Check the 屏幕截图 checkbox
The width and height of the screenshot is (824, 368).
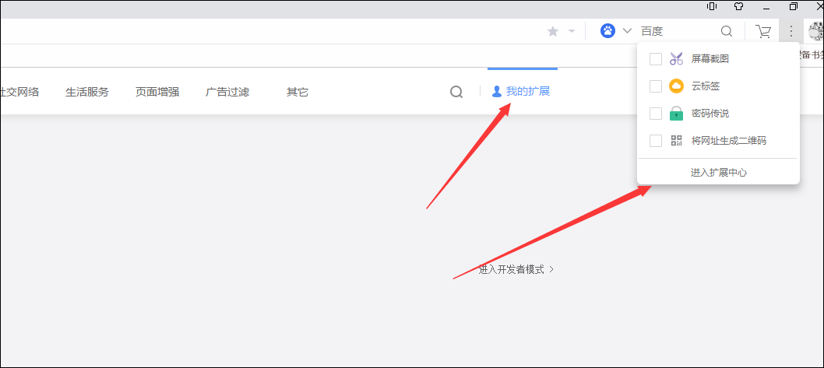point(655,59)
